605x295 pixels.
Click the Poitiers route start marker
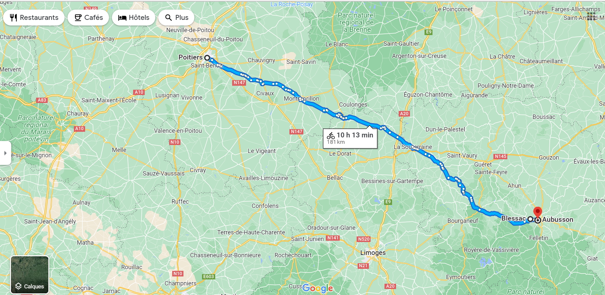point(207,58)
